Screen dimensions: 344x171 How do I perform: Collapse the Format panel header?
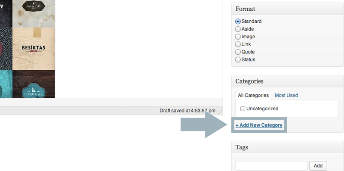click(287, 9)
